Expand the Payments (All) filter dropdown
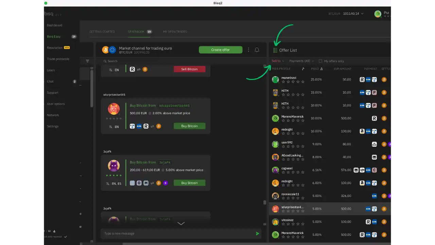Image resolution: width=435 pixels, height=245 pixels. pos(301,61)
